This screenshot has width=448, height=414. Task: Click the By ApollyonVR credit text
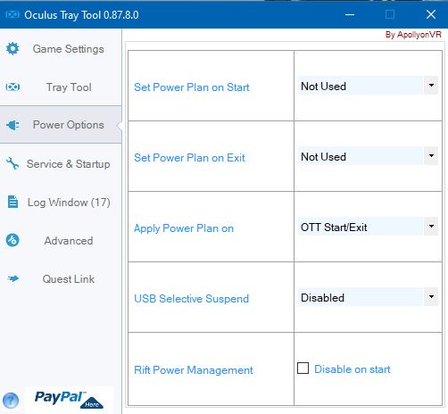[x=413, y=35]
